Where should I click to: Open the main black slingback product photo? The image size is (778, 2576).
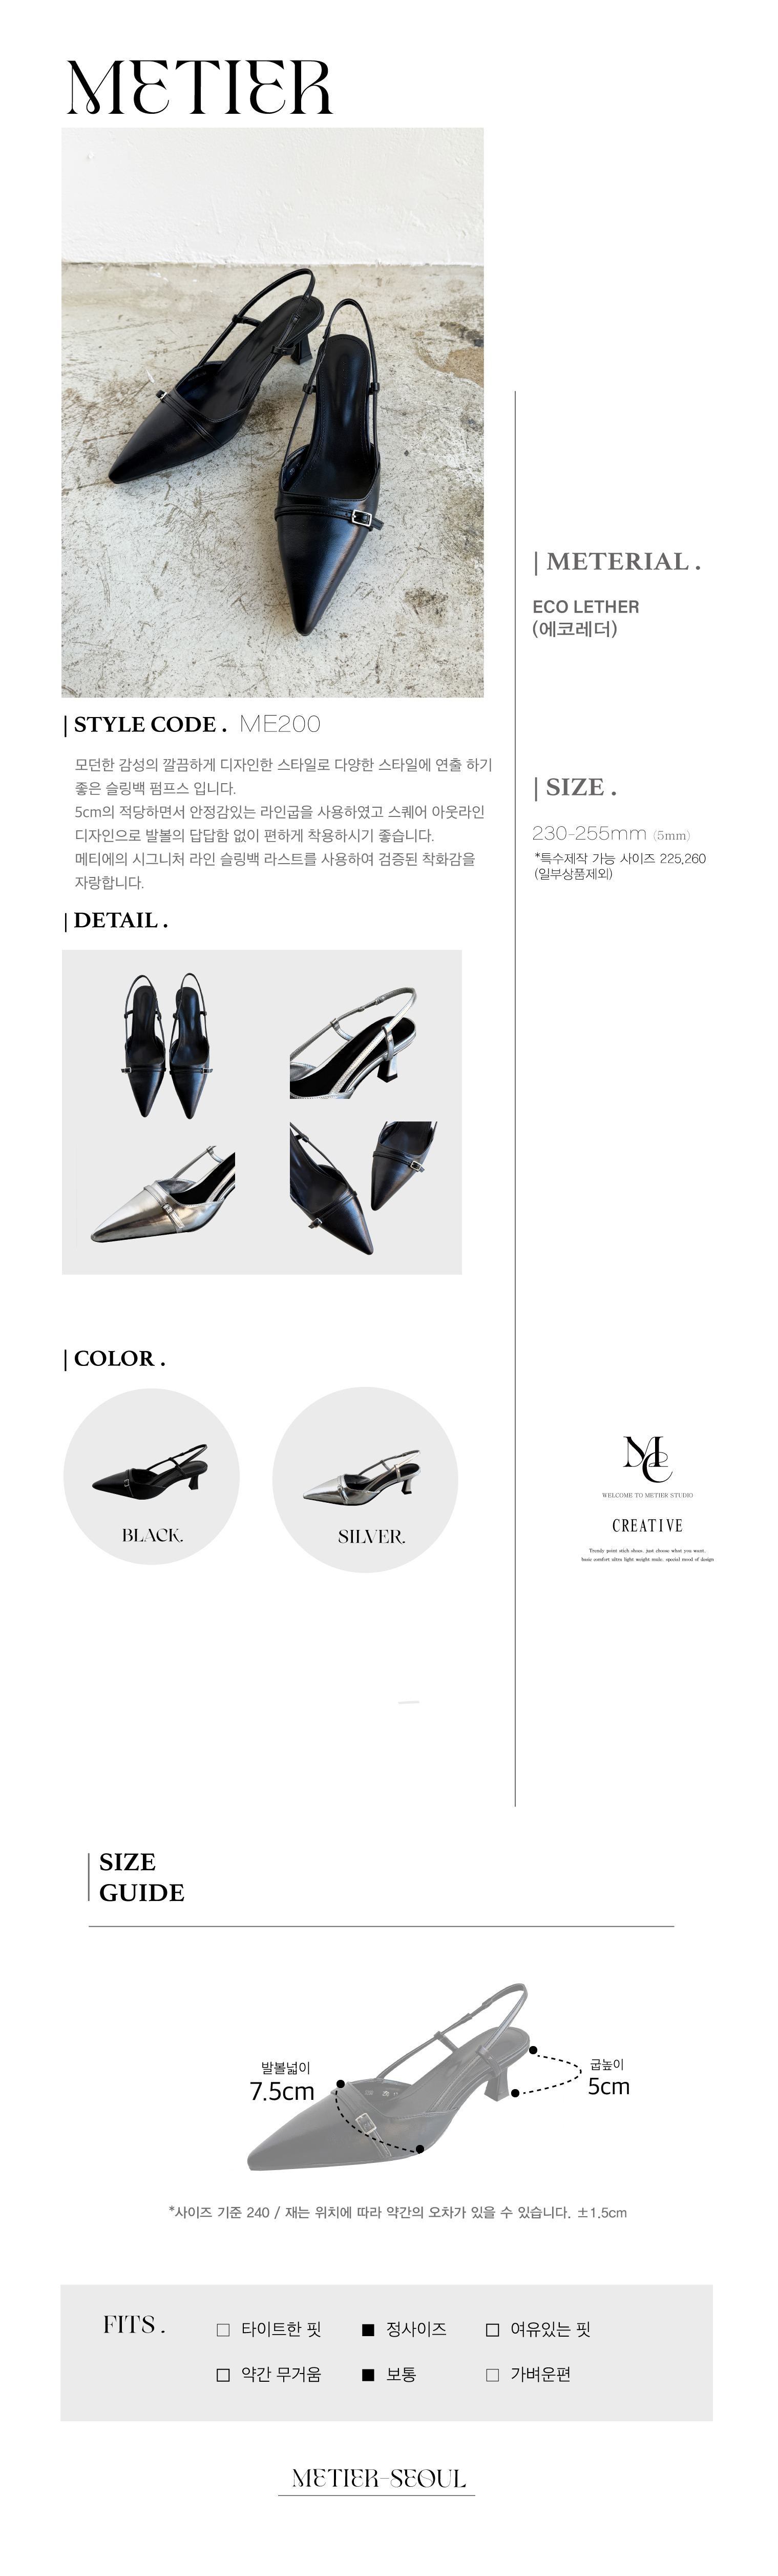(x=272, y=412)
